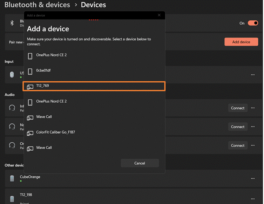Click the icon of the bottom Wave Call entry
Image resolution: width=264 pixels, height=204 pixels.
click(x=30, y=148)
